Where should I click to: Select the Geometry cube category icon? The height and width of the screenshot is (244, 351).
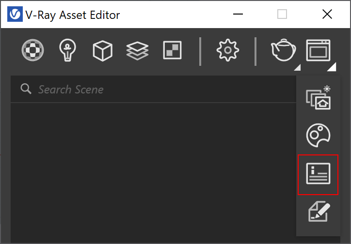point(102,50)
